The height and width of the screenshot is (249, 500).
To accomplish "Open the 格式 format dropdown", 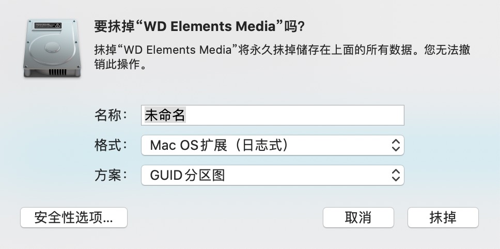I will [x=272, y=145].
